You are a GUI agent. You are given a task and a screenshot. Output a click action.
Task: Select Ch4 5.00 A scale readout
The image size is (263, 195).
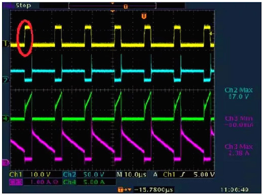tap(84, 182)
